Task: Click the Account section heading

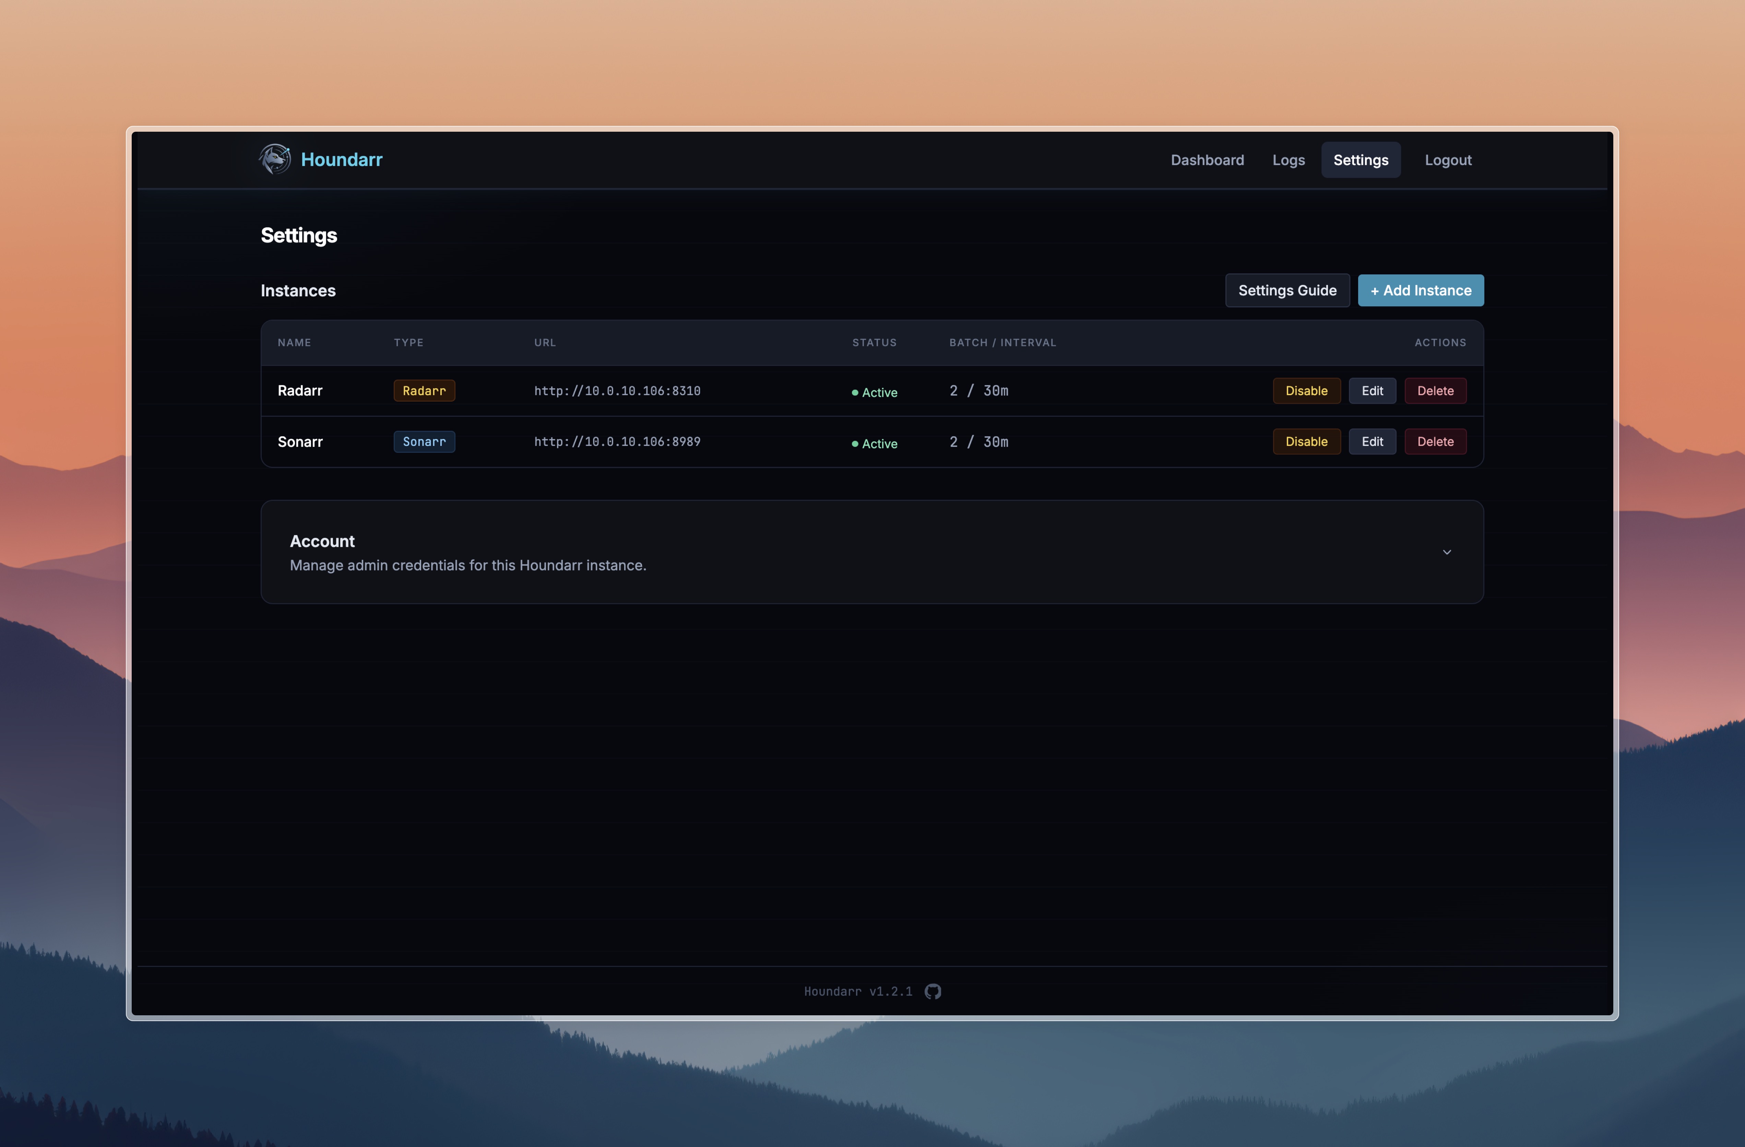Action: 322,541
